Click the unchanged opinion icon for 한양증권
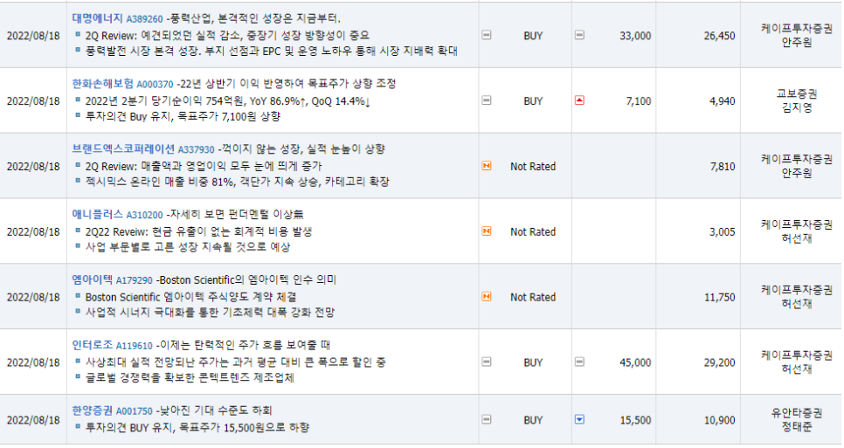Viewport: 844px width, 448px height. [487, 419]
